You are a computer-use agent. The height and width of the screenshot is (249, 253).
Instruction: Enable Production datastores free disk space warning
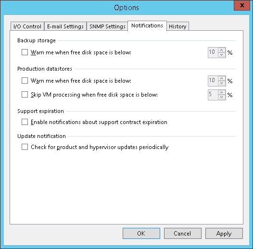pyautogui.click(x=25, y=80)
